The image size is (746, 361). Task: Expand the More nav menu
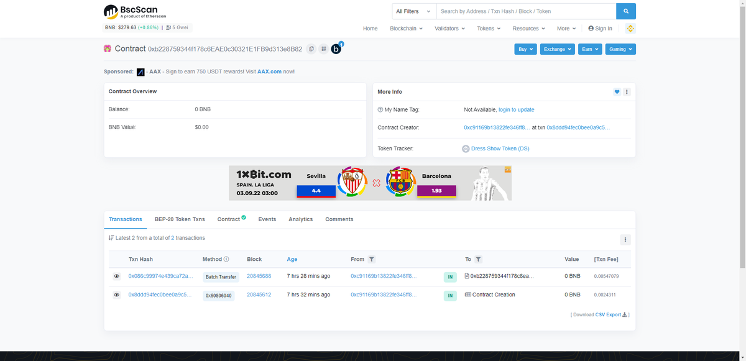coord(567,29)
